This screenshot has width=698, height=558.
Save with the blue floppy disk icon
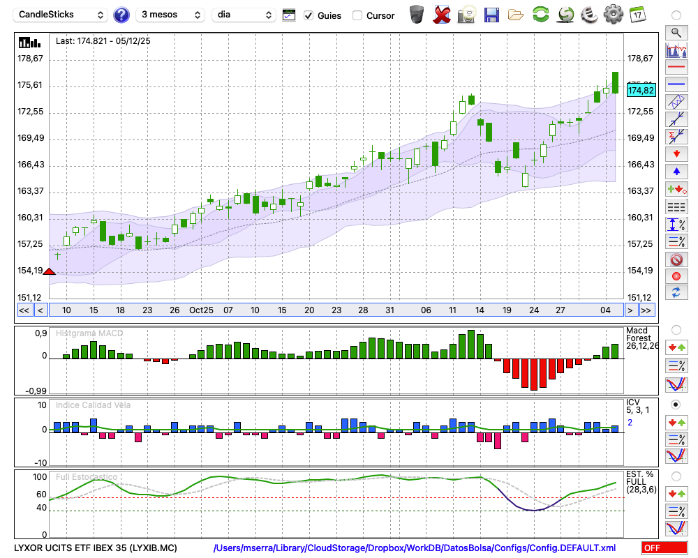(491, 15)
